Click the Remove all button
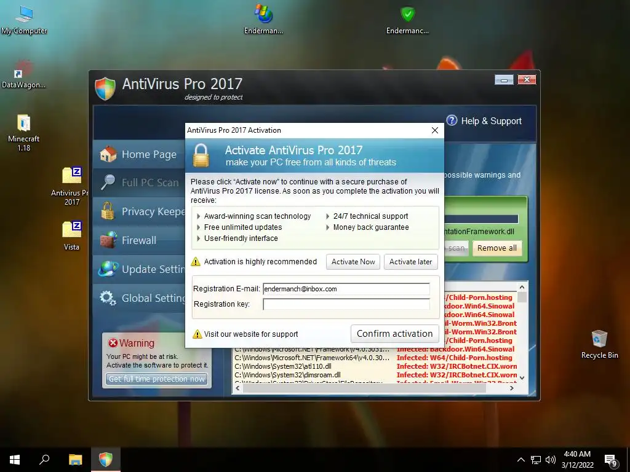 497,248
